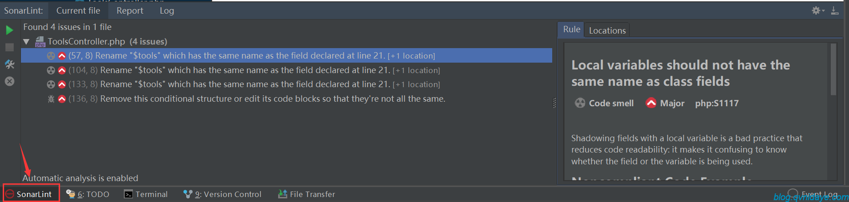The image size is (849, 202).
Task: Run SonarLint analysis with green play icon
Action: tap(10, 30)
